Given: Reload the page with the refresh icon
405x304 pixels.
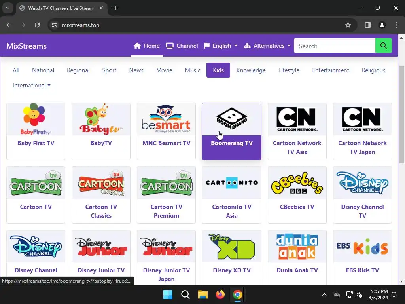Looking at the screenshot, I should (x=37, y=25).
